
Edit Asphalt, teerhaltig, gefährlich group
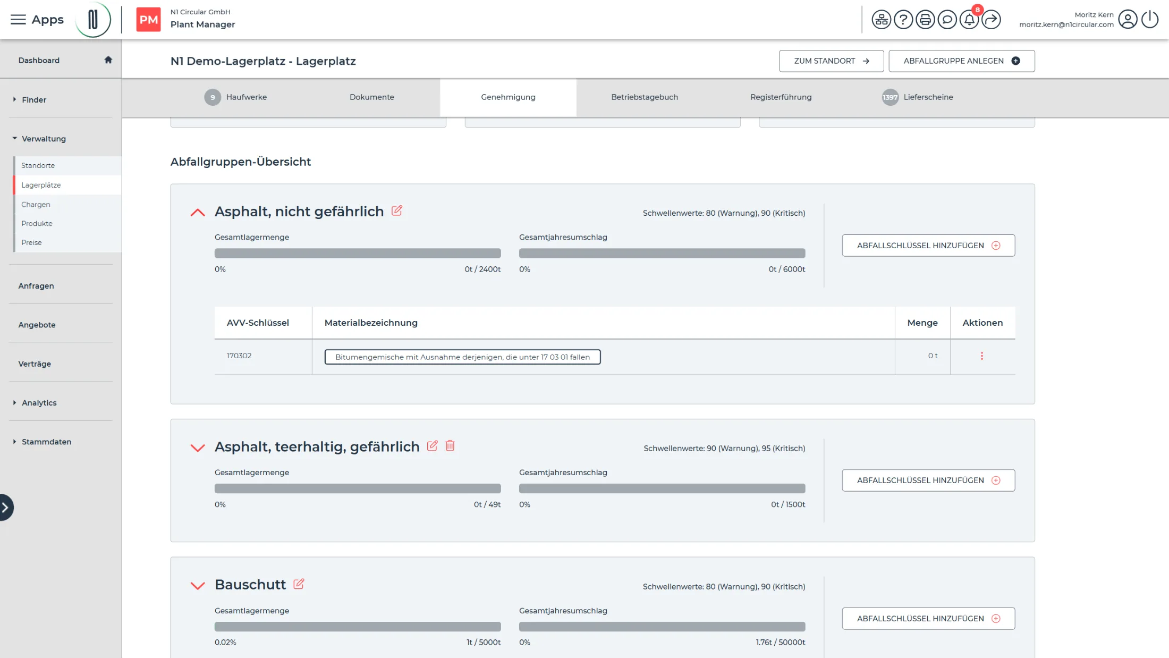coord(433,446)
